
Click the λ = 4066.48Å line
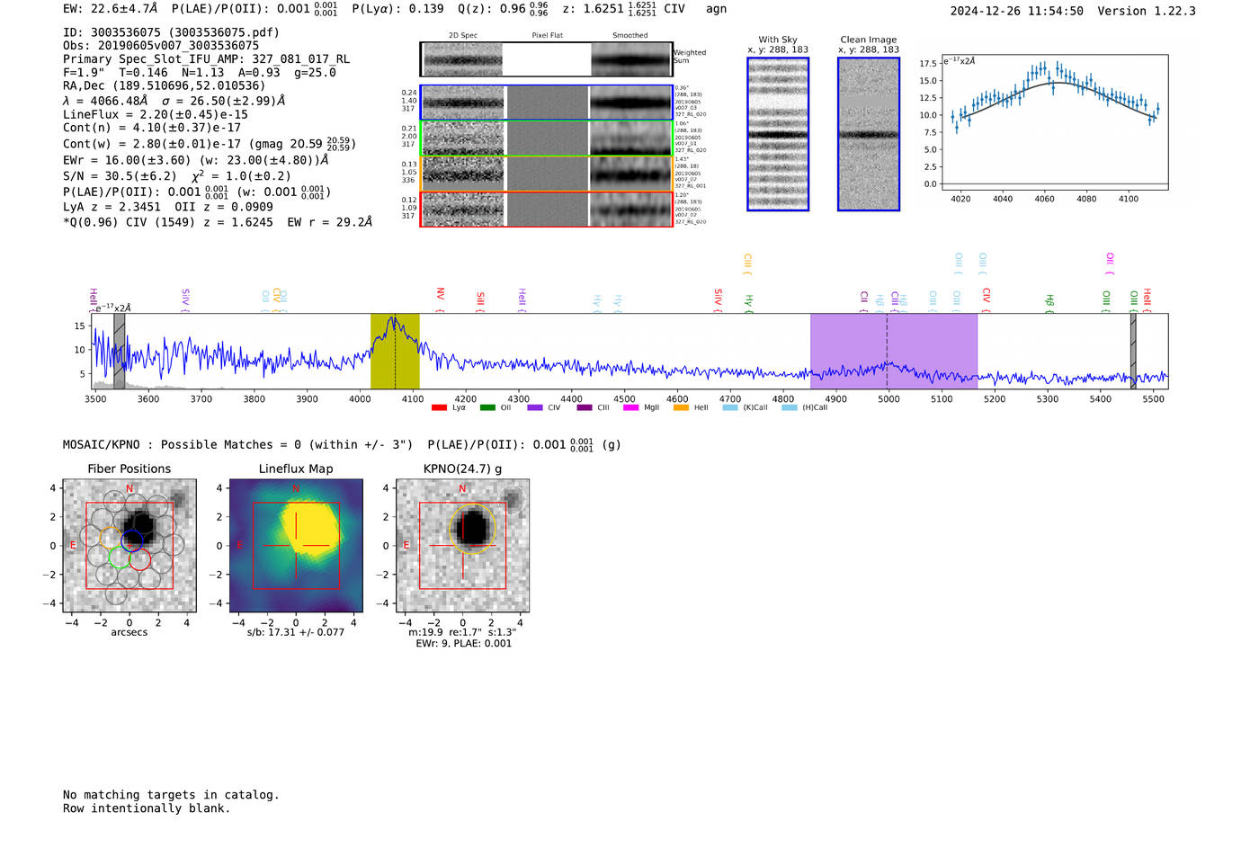[x=174, y=101]
